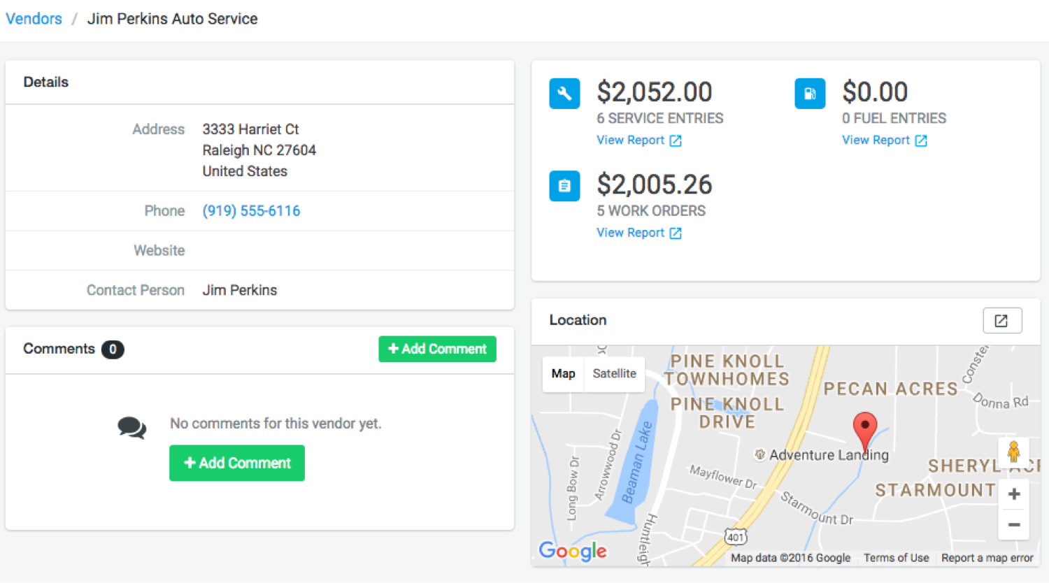Go back to the Vendors list
The image size is (1049, 583).
pos(34,19)
